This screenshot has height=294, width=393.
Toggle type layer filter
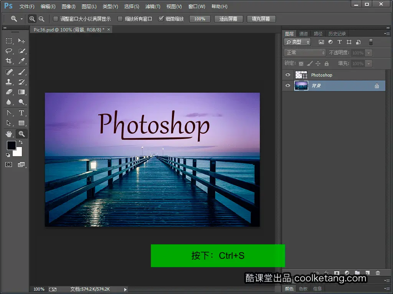pyautogui.click(x=340, y=42)
